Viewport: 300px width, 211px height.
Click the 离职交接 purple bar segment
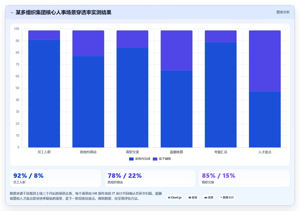pos(132,39)
